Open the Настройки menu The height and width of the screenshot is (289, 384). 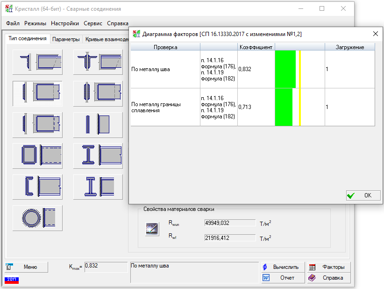64,23
